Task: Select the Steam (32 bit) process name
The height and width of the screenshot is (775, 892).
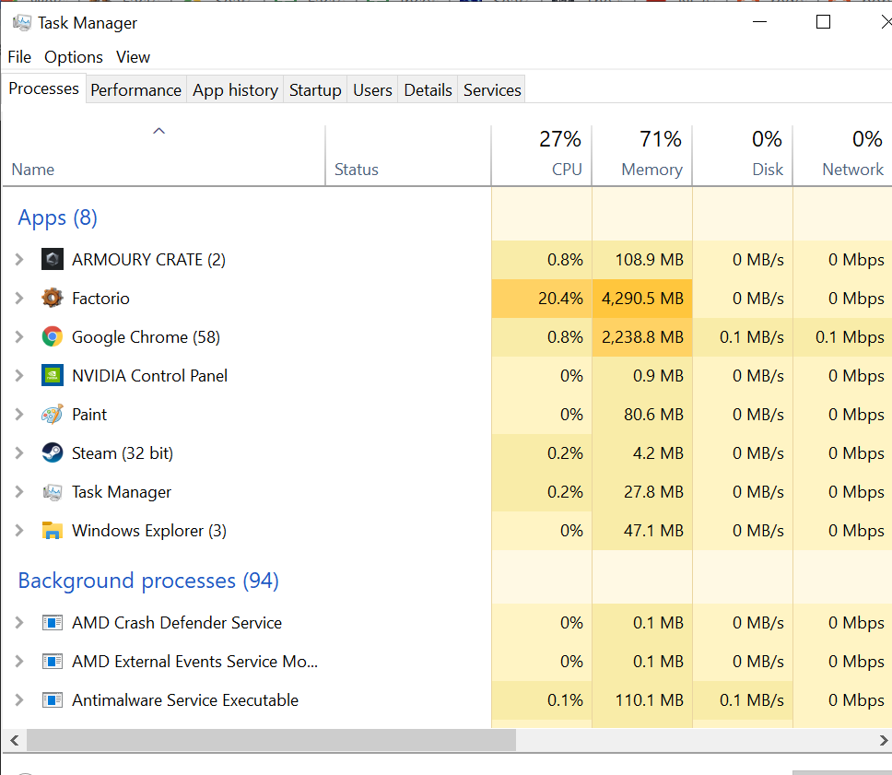Action: click(123, 453)
